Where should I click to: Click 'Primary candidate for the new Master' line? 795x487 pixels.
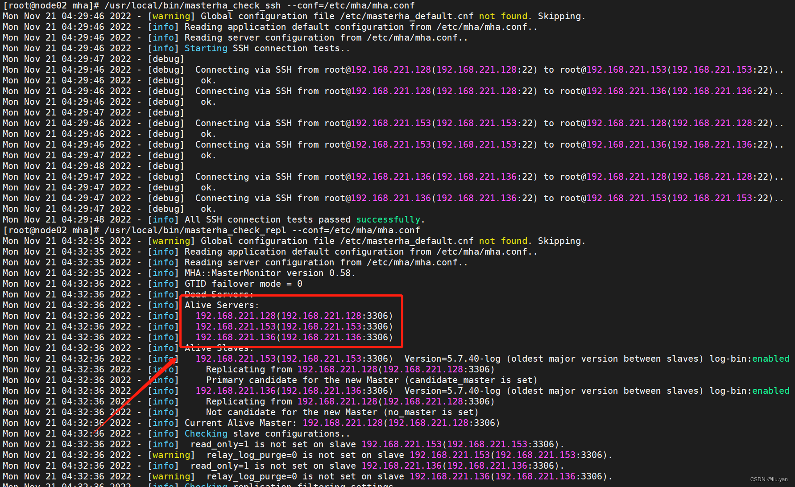pos(270,380)
